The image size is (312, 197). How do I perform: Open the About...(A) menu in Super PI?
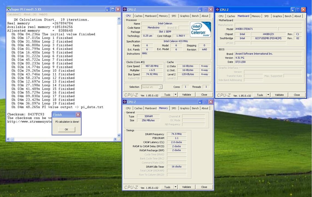point(30,14)
